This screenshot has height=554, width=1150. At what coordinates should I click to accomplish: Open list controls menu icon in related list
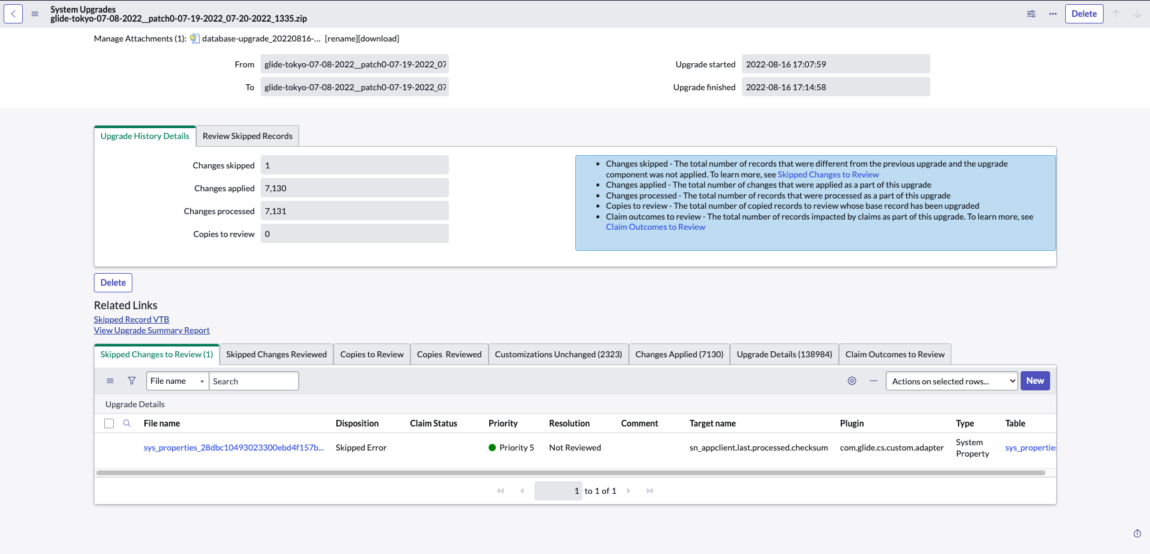(110, 381)
